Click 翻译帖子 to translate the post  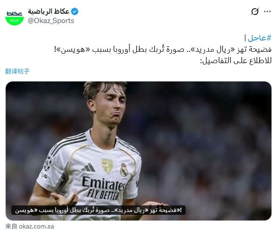[x=17, y=71]
